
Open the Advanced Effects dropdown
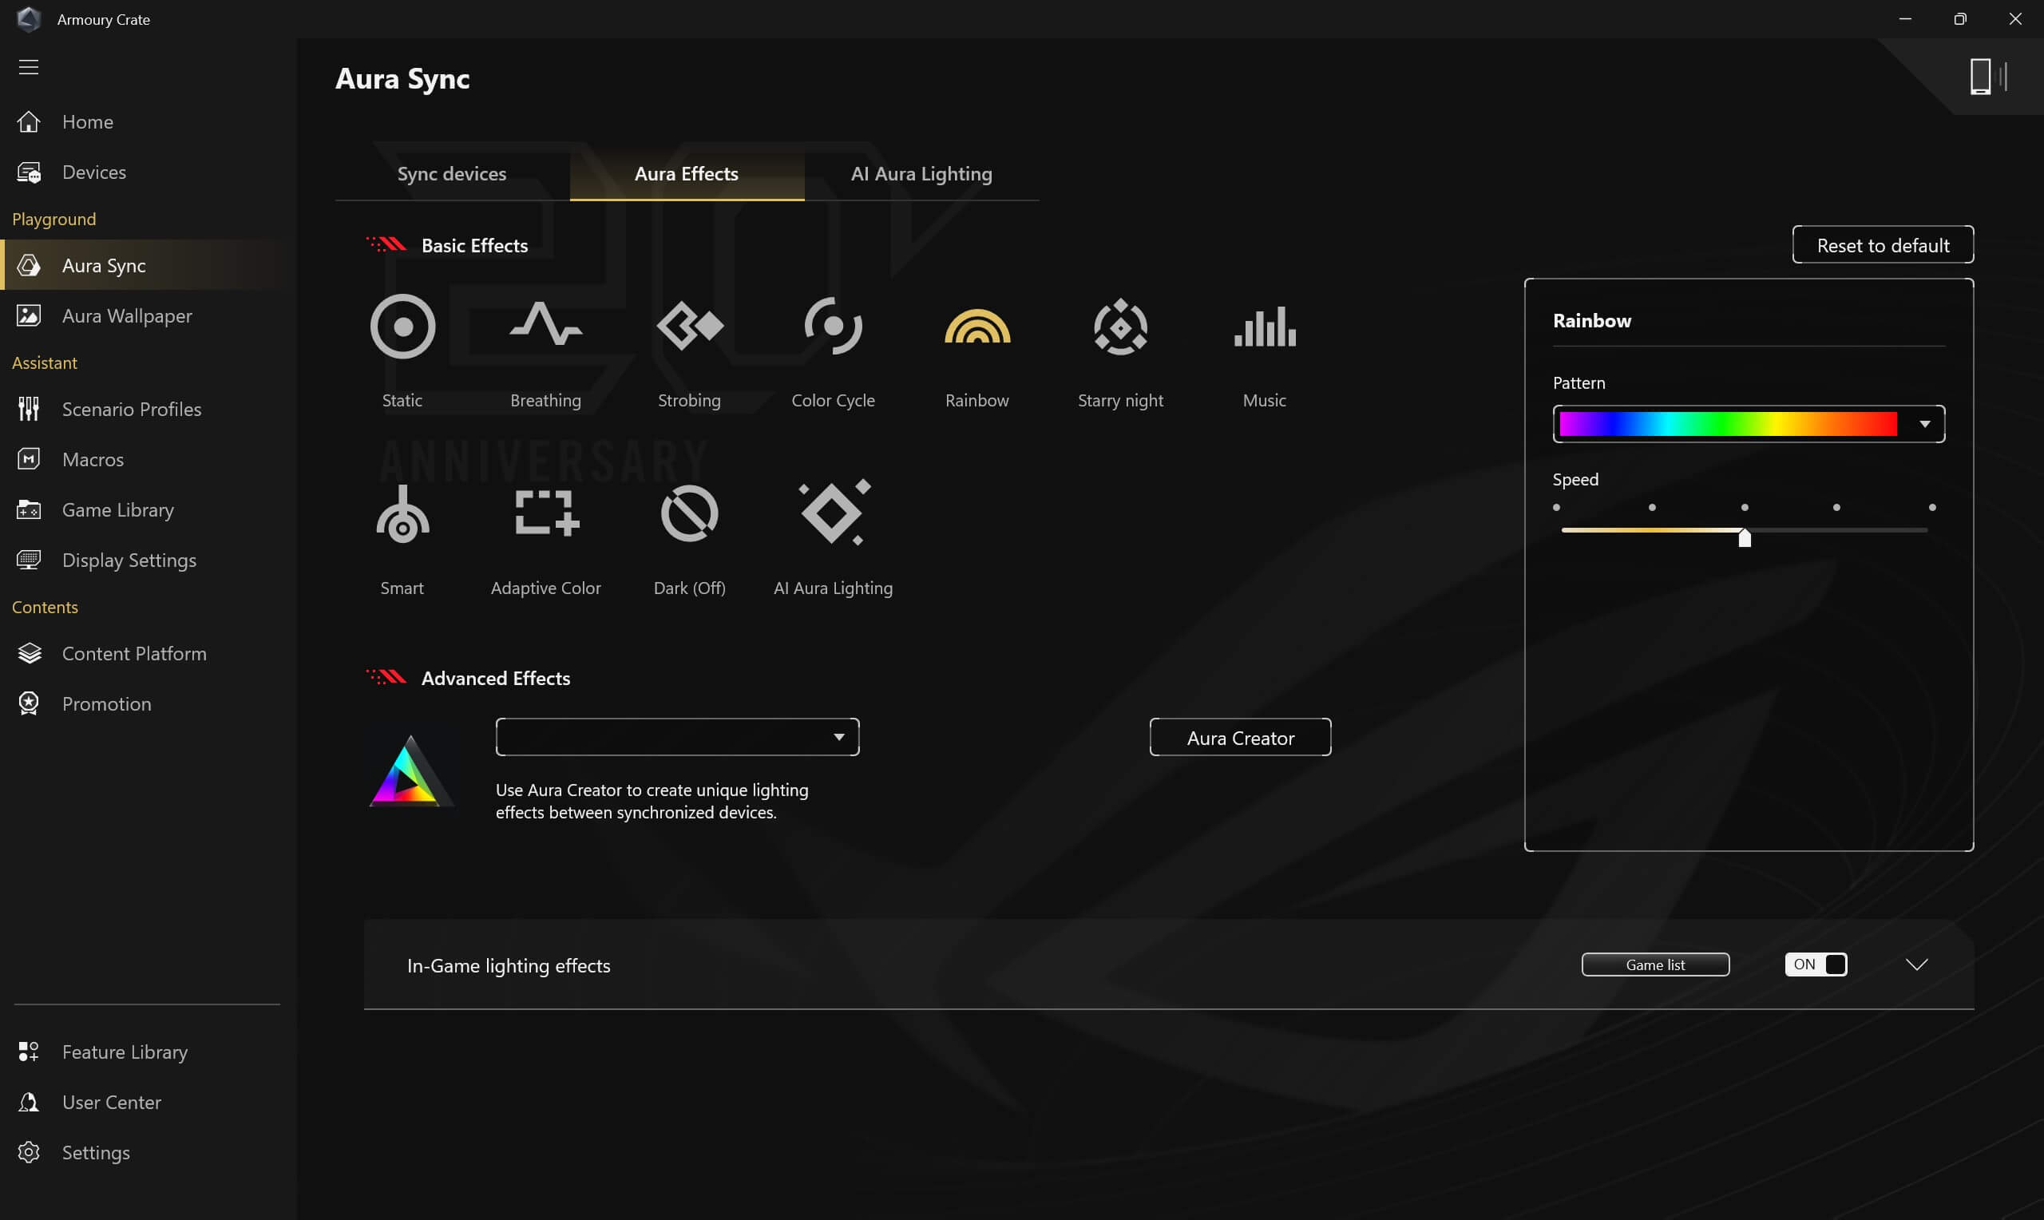677,737
